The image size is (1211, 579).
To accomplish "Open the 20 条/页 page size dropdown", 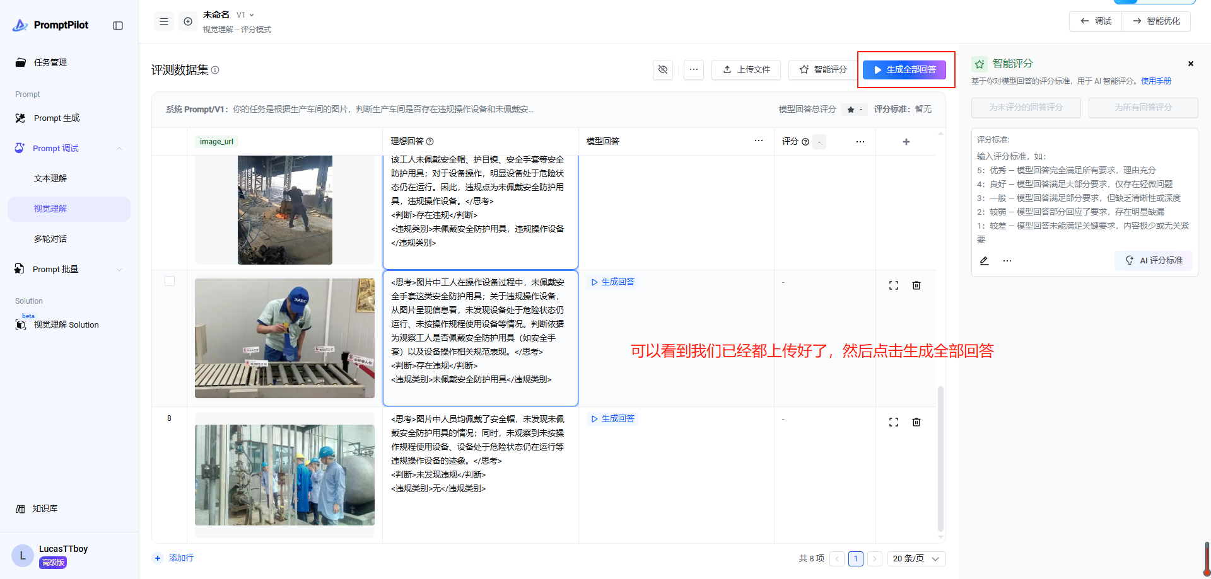I will coord(916,559).
